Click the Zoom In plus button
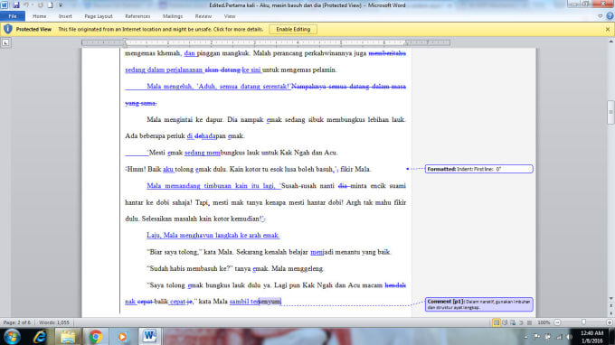This screenshot has height=345, width=615. pos(609,322)
